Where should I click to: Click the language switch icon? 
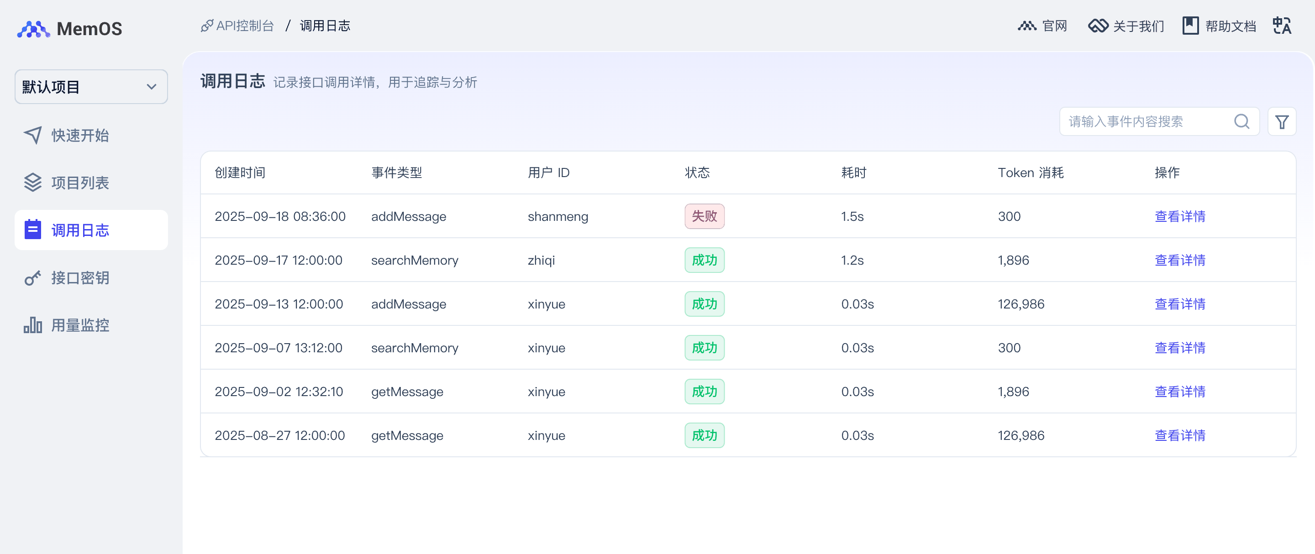[1281, 26]
